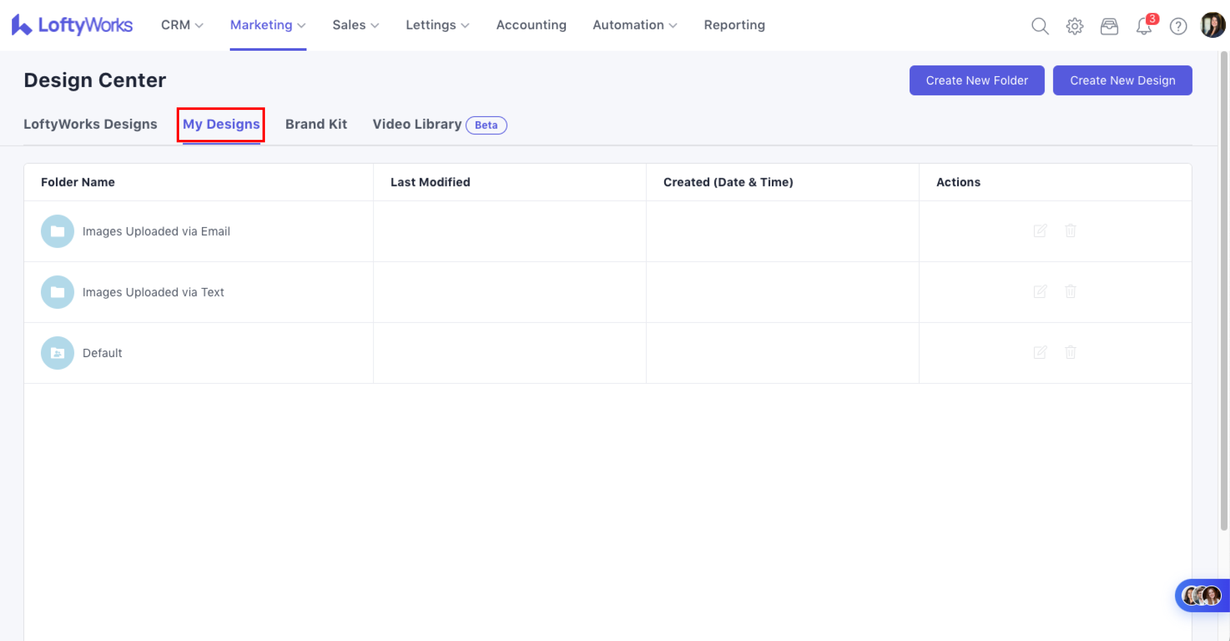Expand the CRM dropdown menu
1230x641 pixels.
(x=182, y=25)
